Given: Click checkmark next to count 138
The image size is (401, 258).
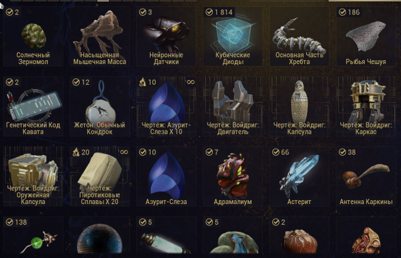Looking at the screenshot, I should click(x=9, y=222).
